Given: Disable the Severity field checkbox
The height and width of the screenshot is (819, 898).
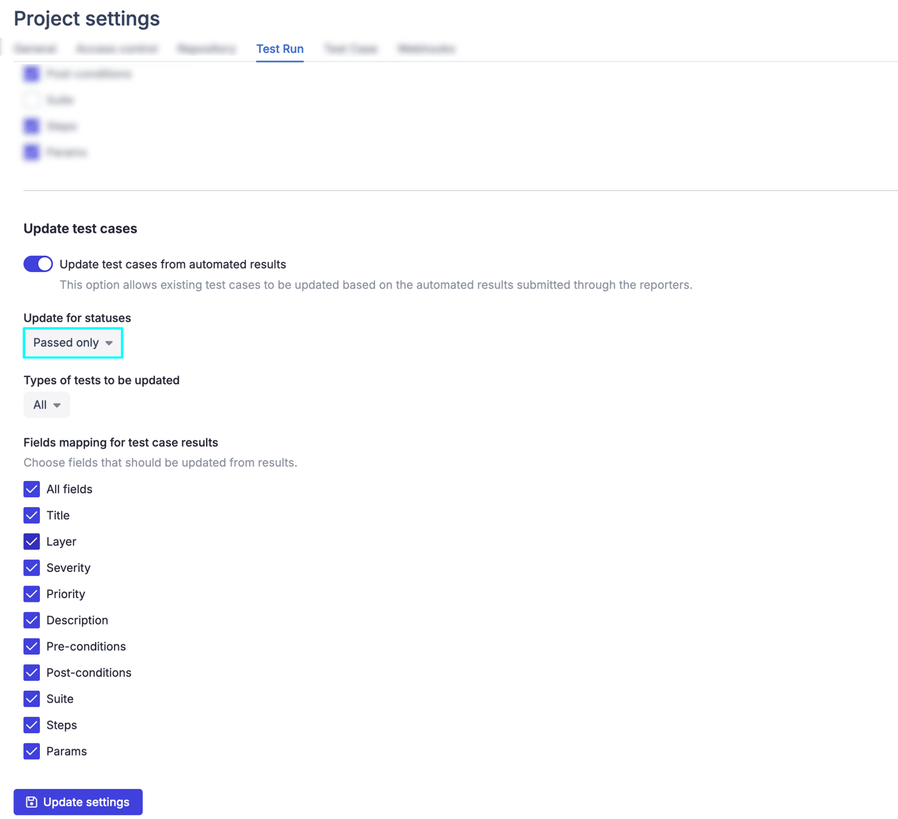Looking at the screenshot, I should [x=31, y=568].
